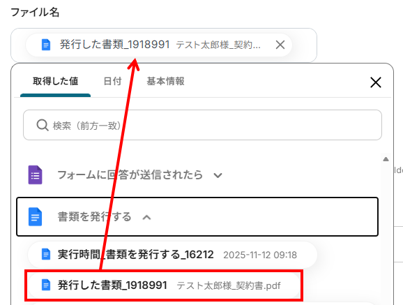Open the 基本情報 tab

(x=165, y=81)
